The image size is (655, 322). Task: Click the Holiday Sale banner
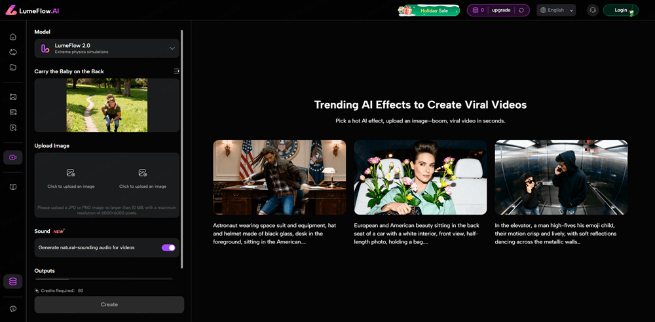coord(429,10)
